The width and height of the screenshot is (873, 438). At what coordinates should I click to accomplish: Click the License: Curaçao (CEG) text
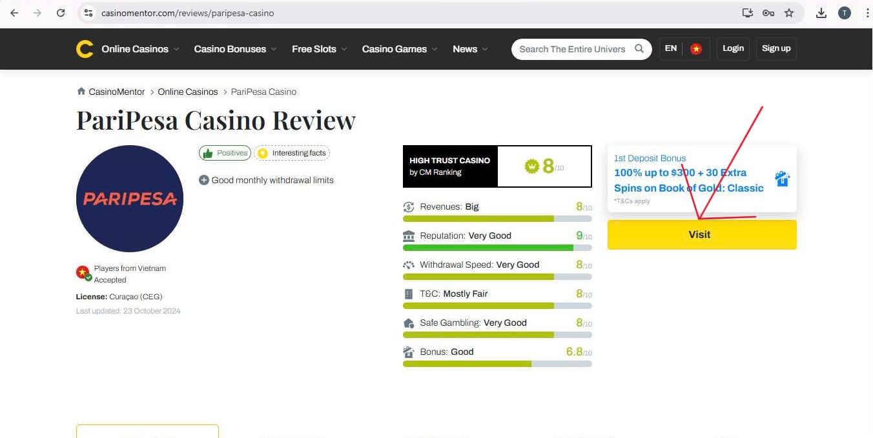[119, 297]
